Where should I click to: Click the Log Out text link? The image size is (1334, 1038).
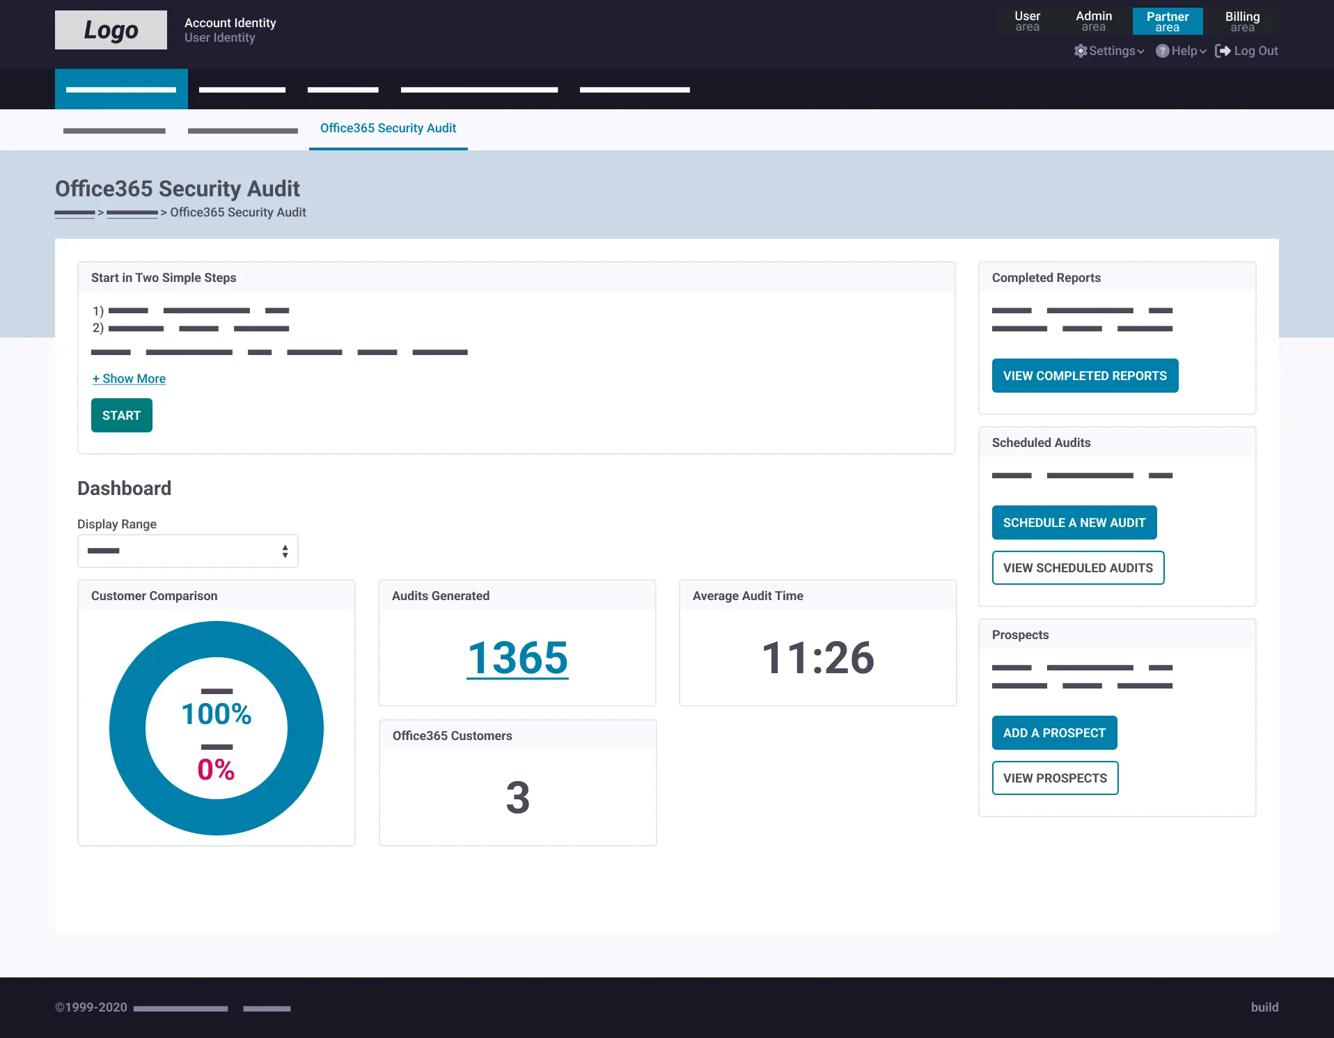click(1256, 51)
